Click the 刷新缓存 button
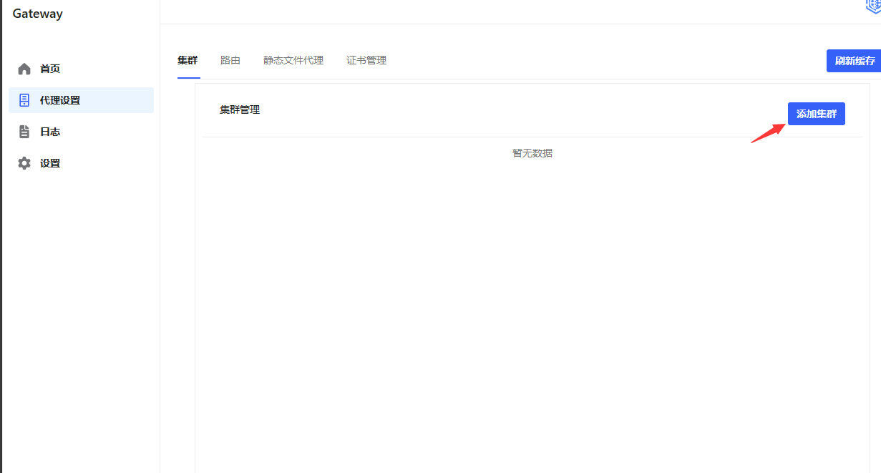Viewport: 881px width, 473px height. 853,60
